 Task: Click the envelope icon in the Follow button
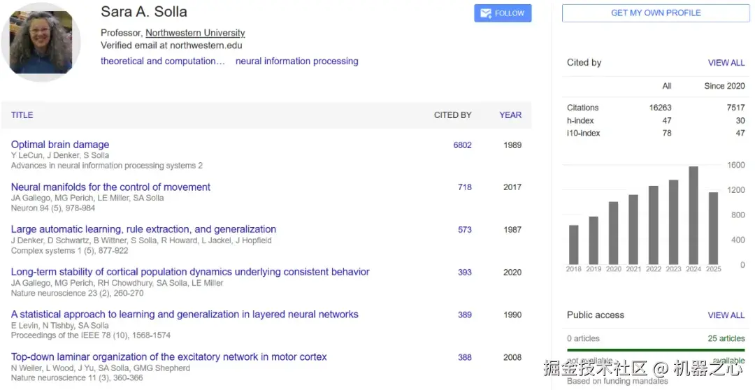click(x=485, y=13)
